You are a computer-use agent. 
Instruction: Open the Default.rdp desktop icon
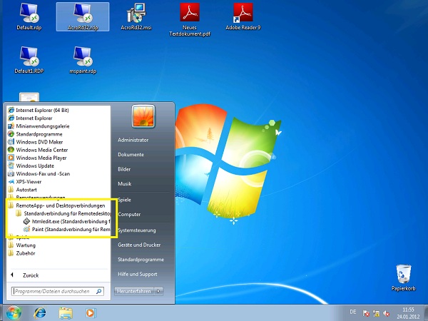(x=29, y=16)
